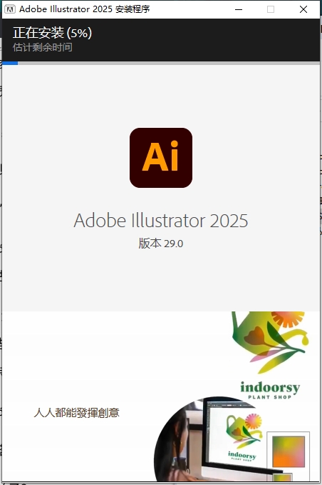Click the orange gradient square swatch
Screen dimensions: 322x485
[x=289, y=452]
